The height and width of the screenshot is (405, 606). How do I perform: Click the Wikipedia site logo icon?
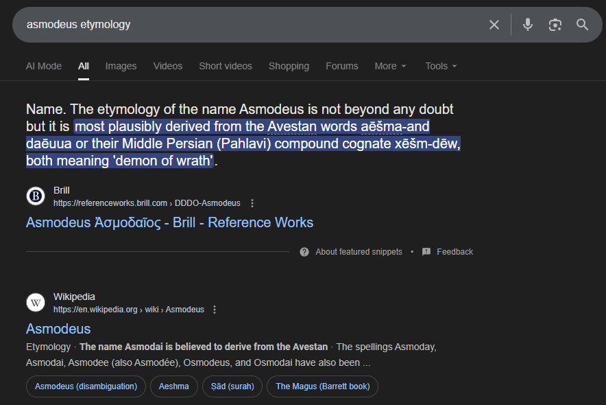click(x=36, y=303)
